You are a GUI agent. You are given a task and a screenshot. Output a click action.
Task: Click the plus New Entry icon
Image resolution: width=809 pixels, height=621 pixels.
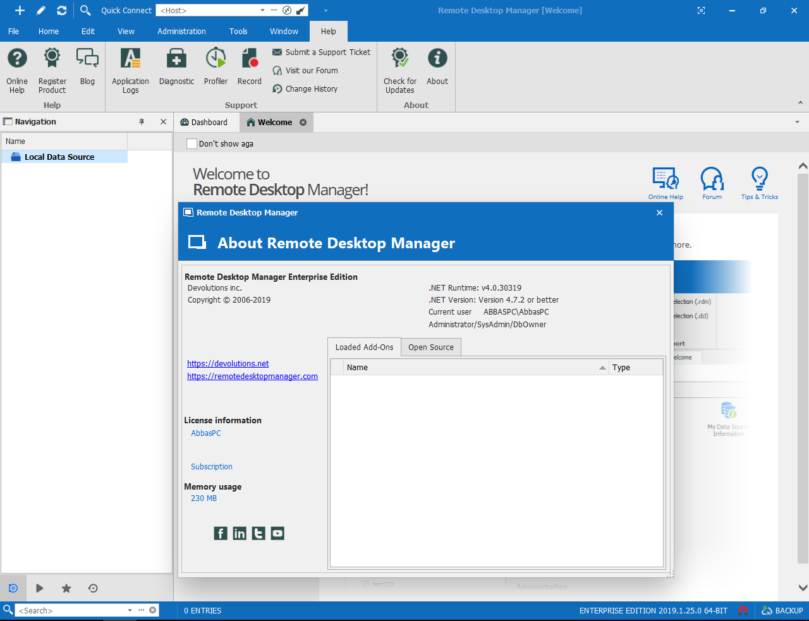pyautogui.click(x=20, y=10)
